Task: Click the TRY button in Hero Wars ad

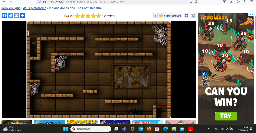Action: [x=226, y=116]
